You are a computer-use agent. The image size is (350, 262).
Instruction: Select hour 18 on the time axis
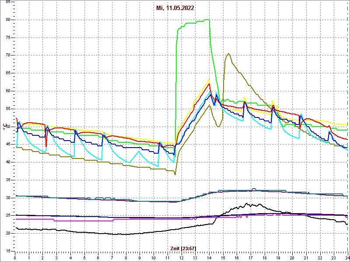click(x=265, y=258)
